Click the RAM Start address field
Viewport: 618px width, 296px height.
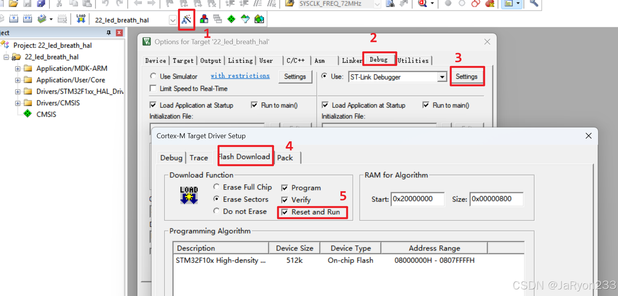417,199
